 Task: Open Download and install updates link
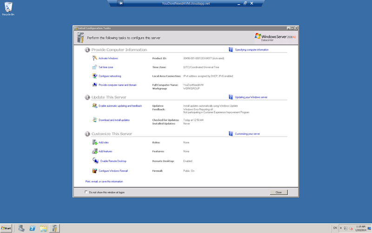pyautogui.click(x=114, y=120)
